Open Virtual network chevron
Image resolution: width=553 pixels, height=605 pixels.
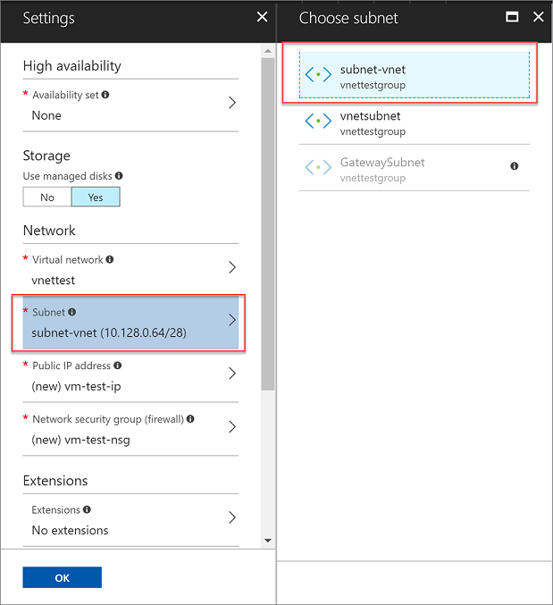[231, 267]
